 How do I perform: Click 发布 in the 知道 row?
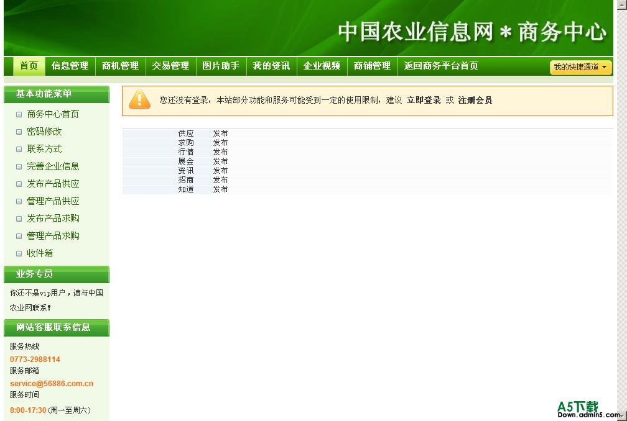coord(220,189)
